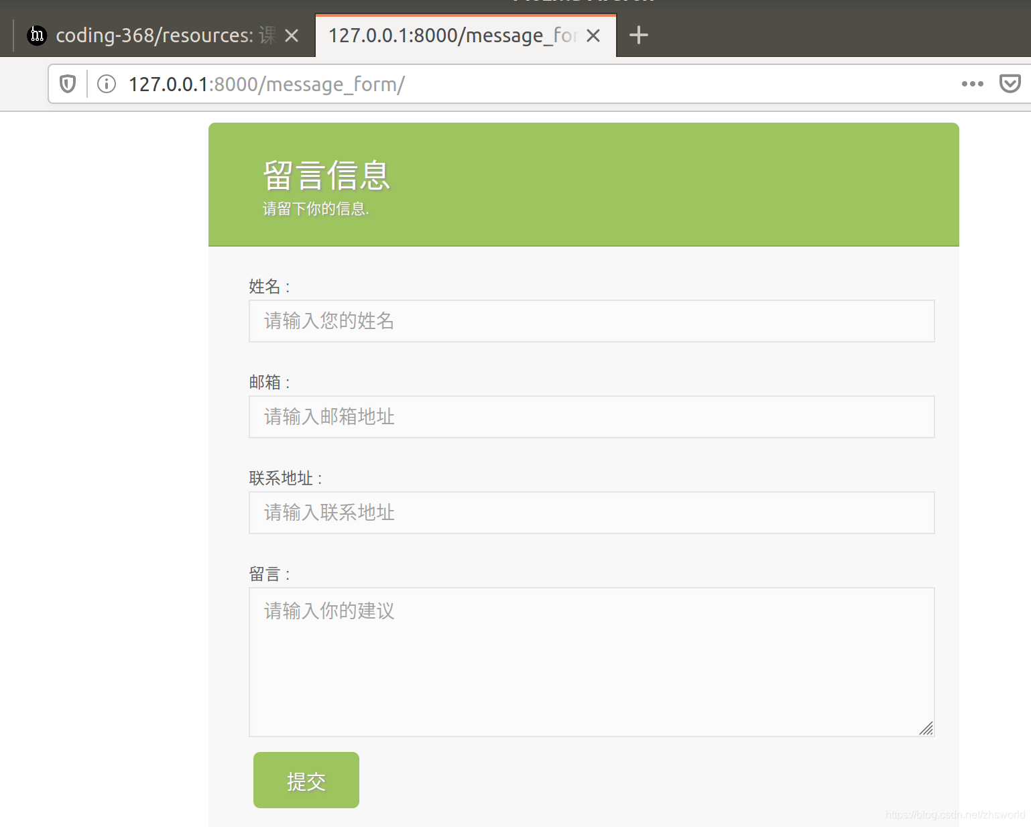Click the favicon of coding-368 tab
This screenshot has width=1031, height=827.
(37, 35)
